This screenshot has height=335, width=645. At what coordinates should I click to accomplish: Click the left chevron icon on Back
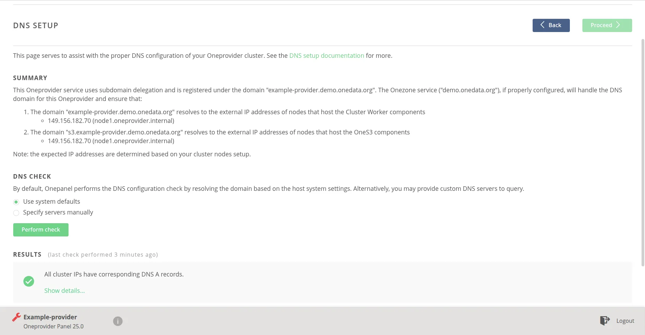pos(542,25)
